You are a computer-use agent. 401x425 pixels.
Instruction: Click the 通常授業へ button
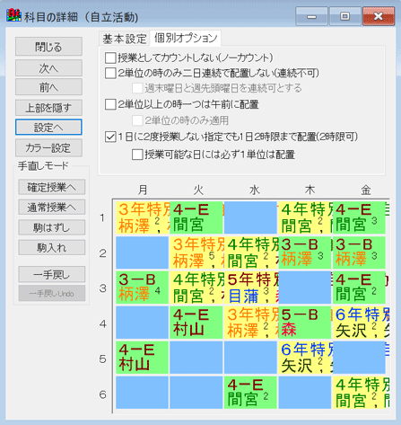coord(52,207)
